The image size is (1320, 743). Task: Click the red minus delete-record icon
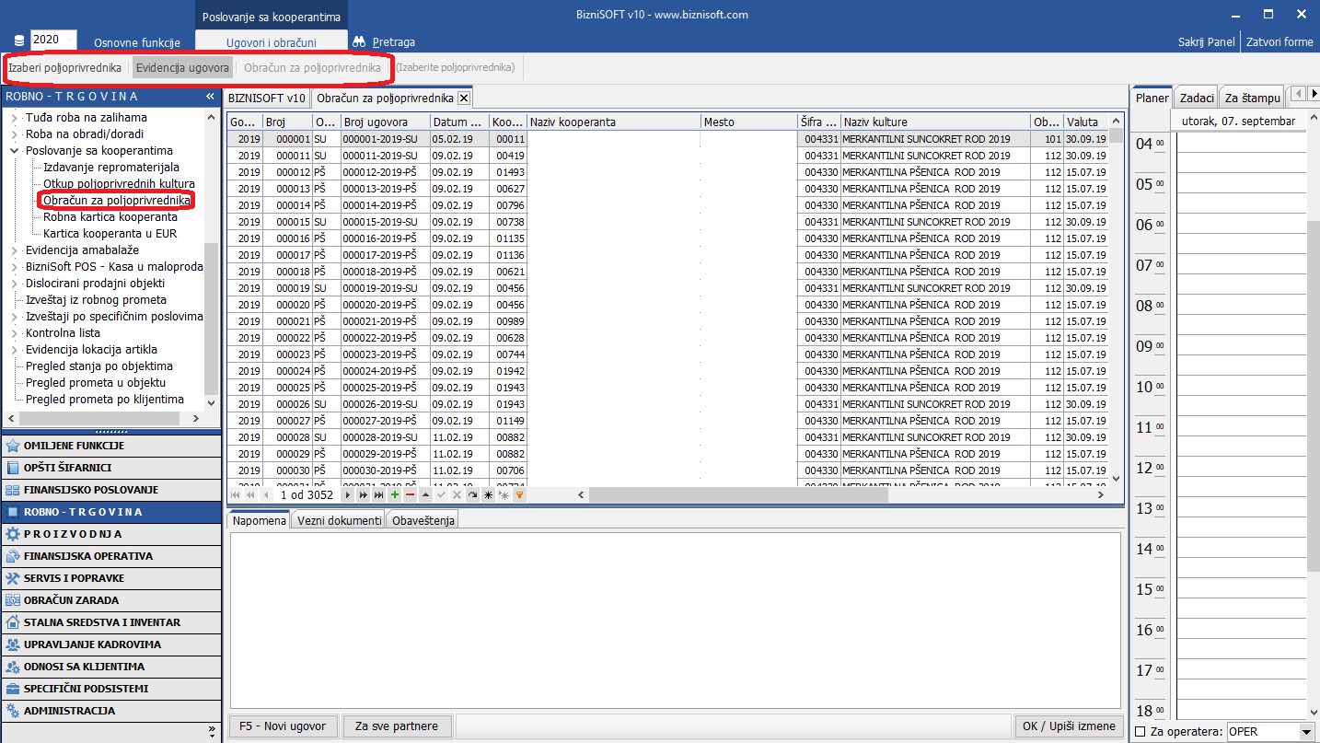pyautogui.click(x=410, y=495)
